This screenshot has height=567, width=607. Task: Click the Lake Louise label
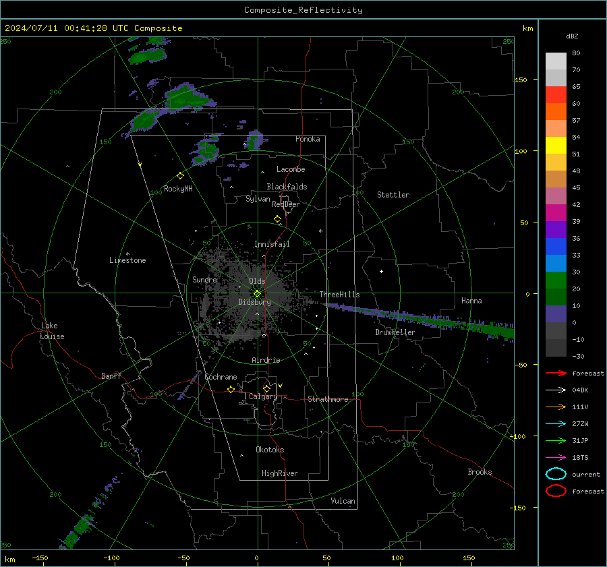point(52,331)
